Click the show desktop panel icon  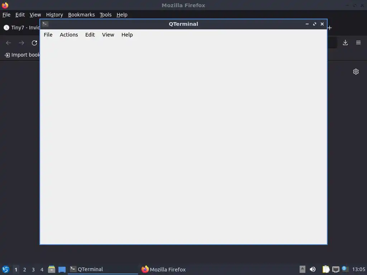tap(62, 269)
